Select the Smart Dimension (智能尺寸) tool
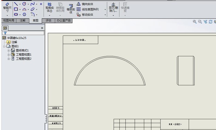216x130 pixels. (7, 8)
